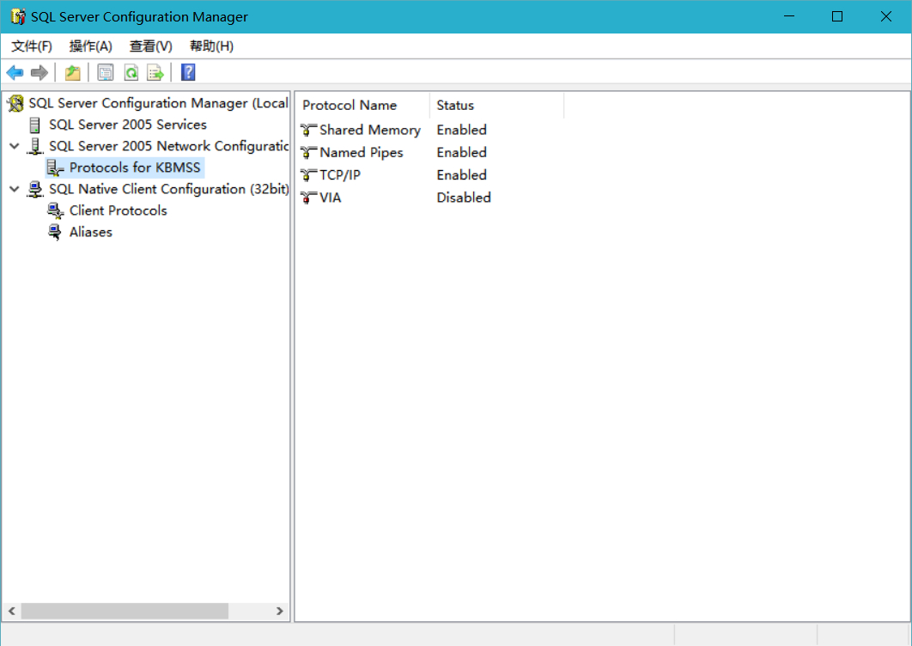Viewport: 912px width, 646px height.
Task: Click the Export List toolbar icon
Action: click(155, 73)
